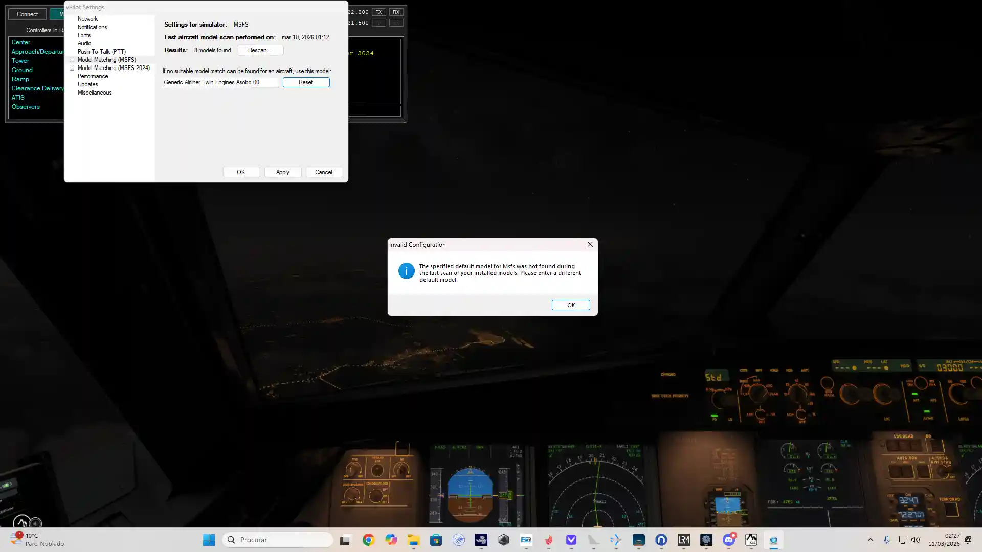Click the taskbar search box Procurar
This screenshot has height=552, width=982.
[278, 540]
